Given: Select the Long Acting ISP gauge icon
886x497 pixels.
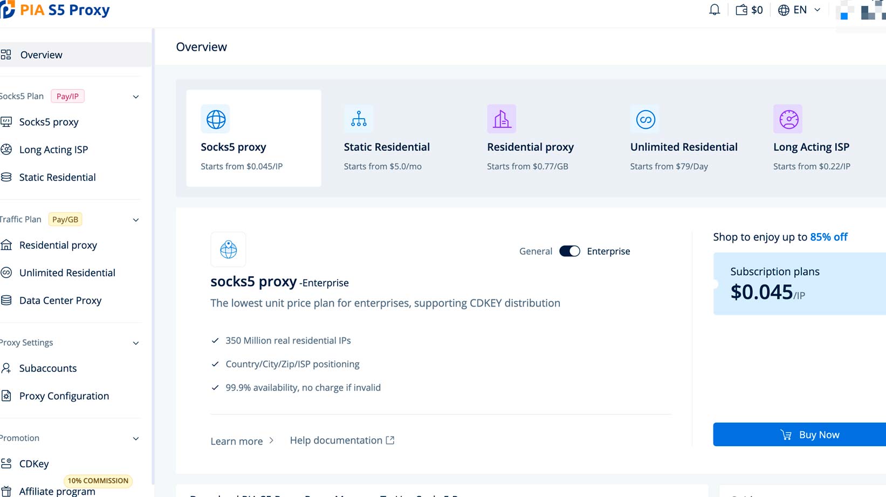Looking at the screenshot, I should click(788, 119).
